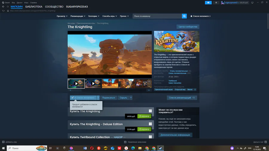Add The Knightling 1899 руб. to cart
Image resolution: width=269 pixels, height=151 pixels.
pyautogui.click(x=144, y=116)
